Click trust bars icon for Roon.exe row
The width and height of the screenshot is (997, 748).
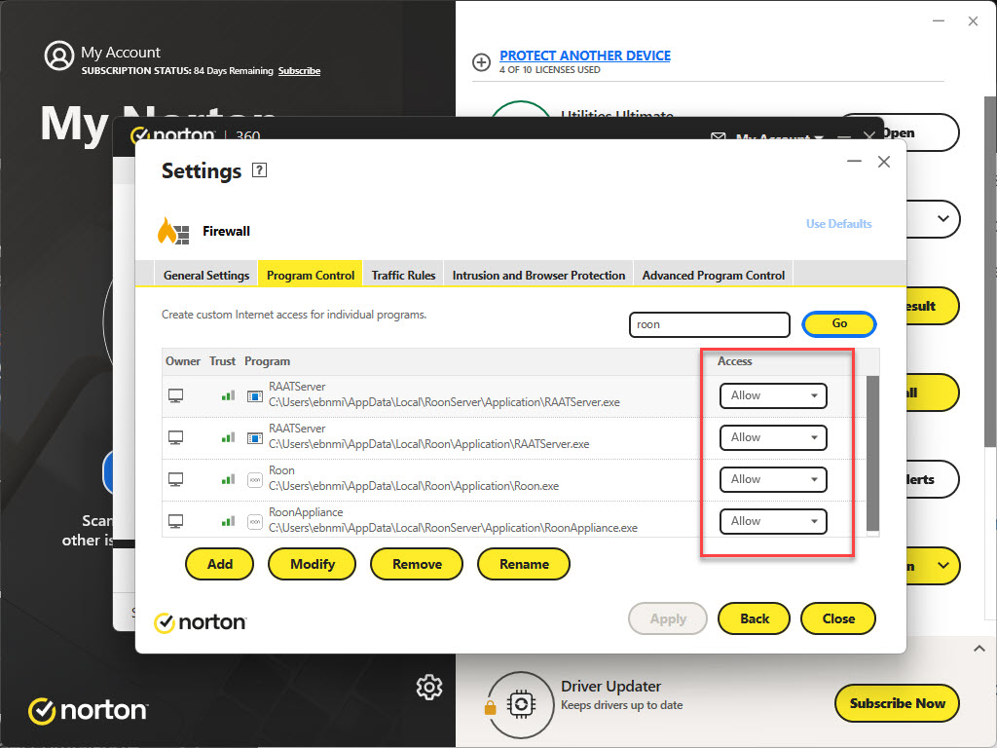(x=228, y=479)
